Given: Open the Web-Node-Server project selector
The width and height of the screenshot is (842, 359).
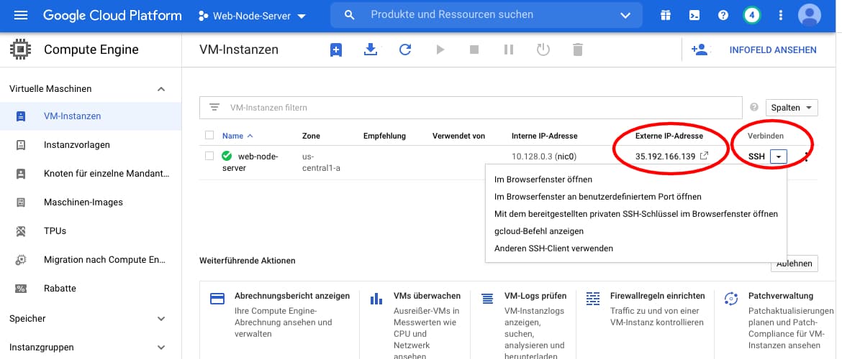Looking at the screenshot, I should (252, 16).
